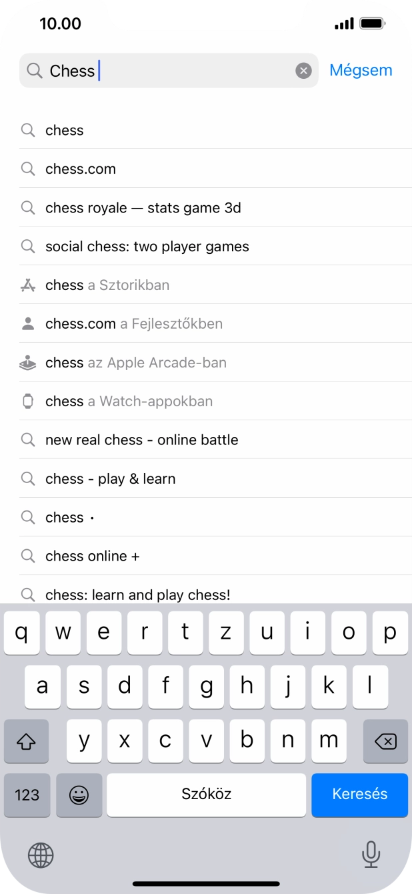Tap the Szóköz space bar
Image resolution: width=412 pixels, height=894 pixels.
click(x=207, y=794)
